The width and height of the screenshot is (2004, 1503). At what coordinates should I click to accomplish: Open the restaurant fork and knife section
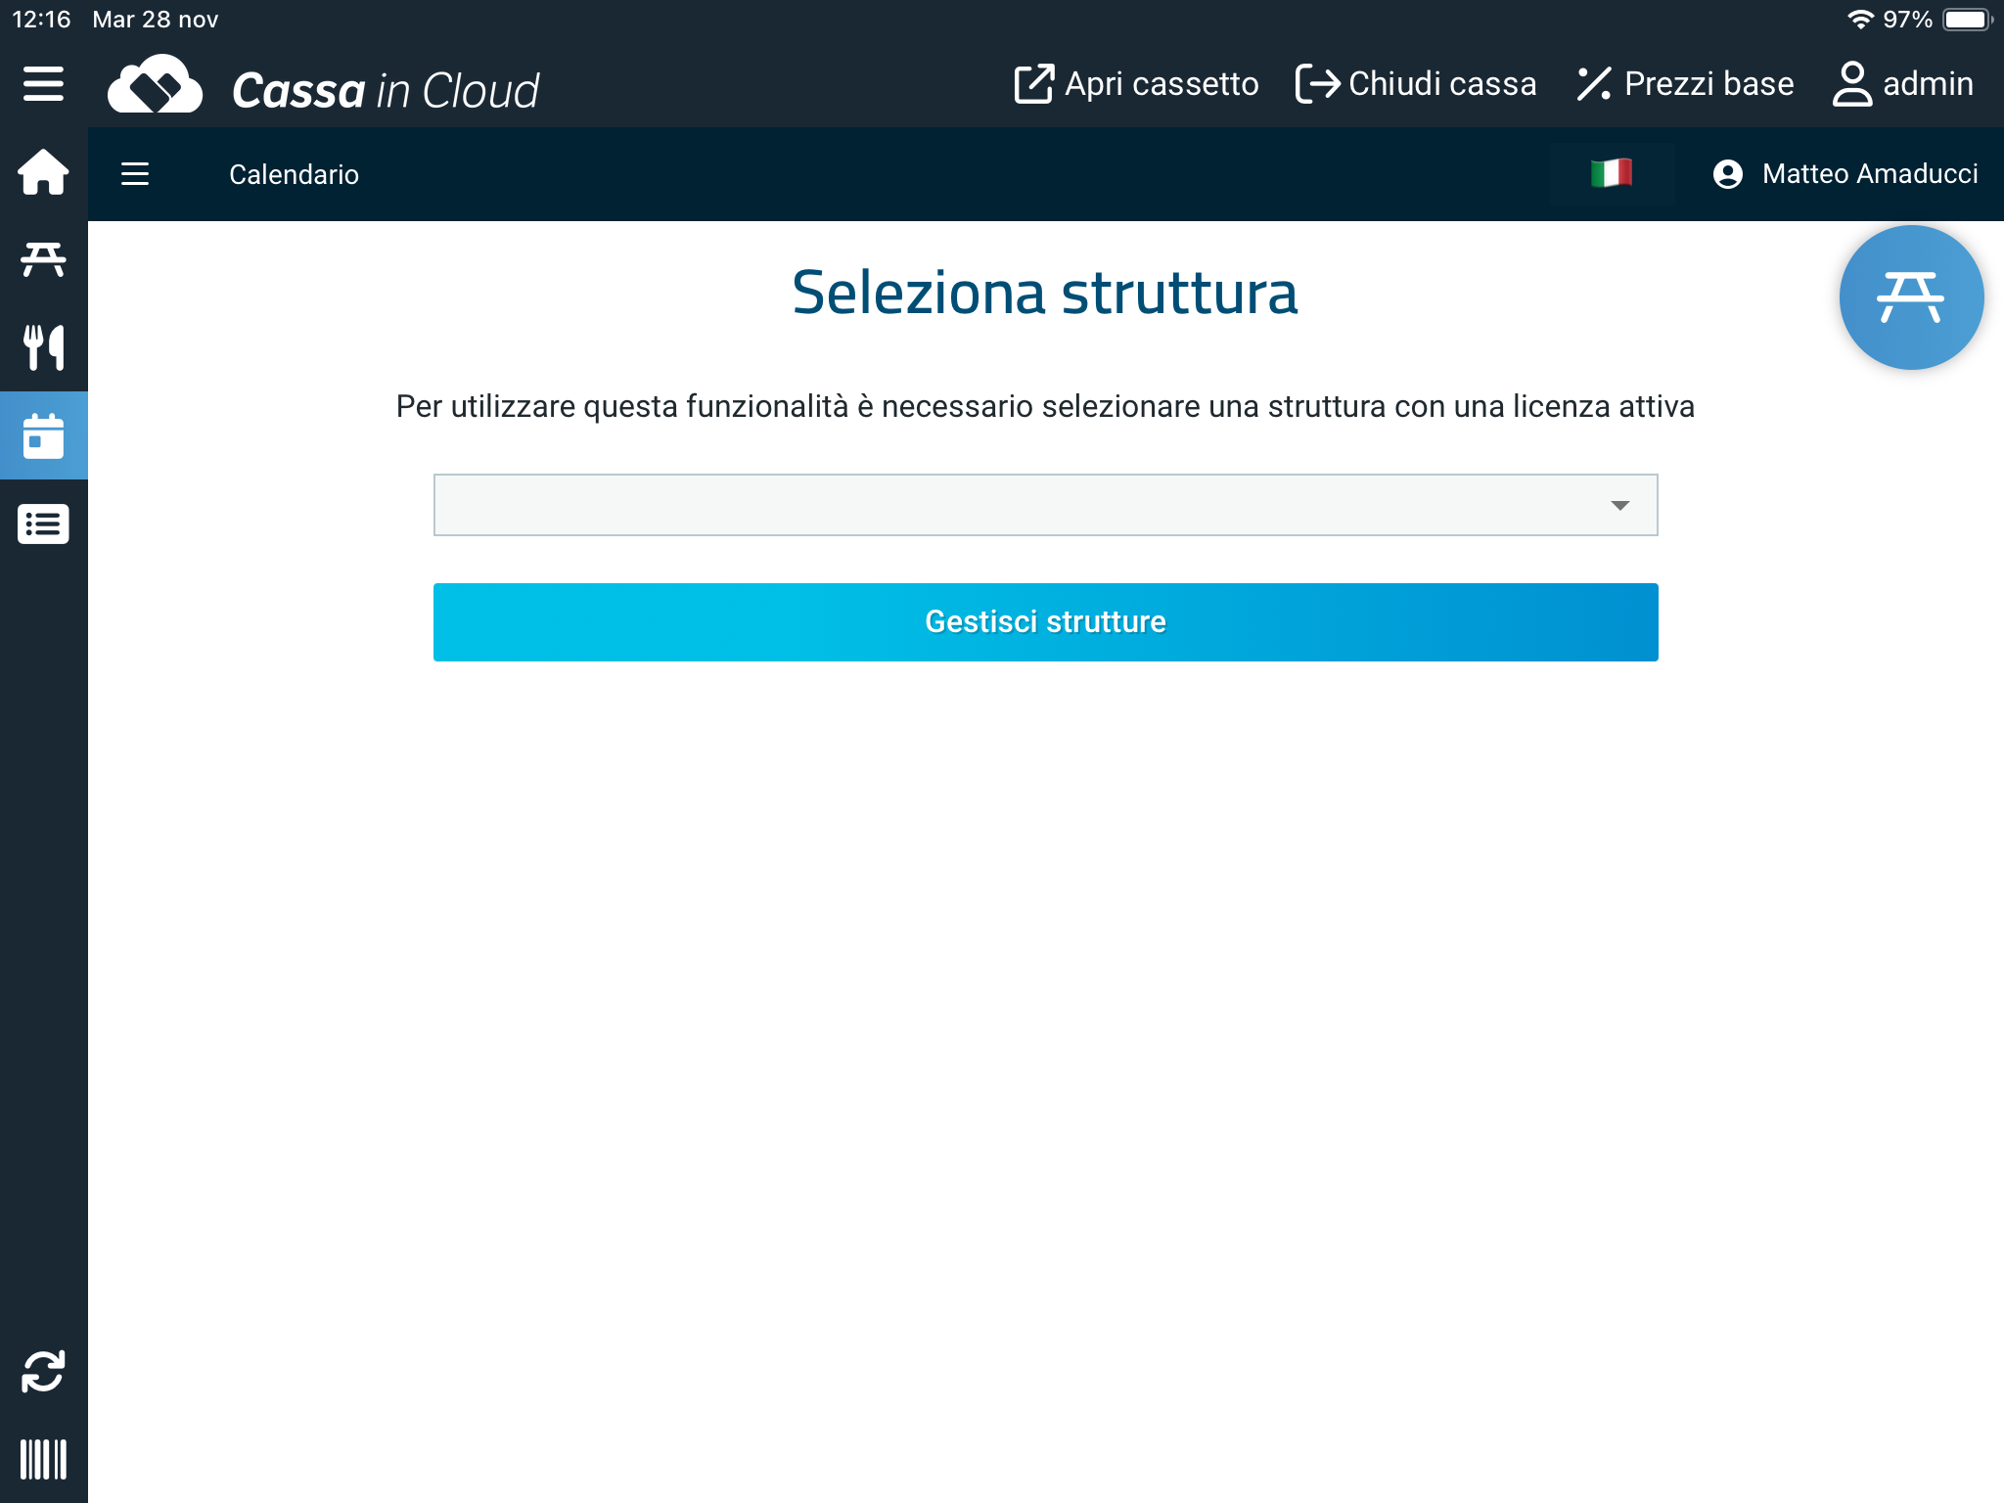[43, 347]
